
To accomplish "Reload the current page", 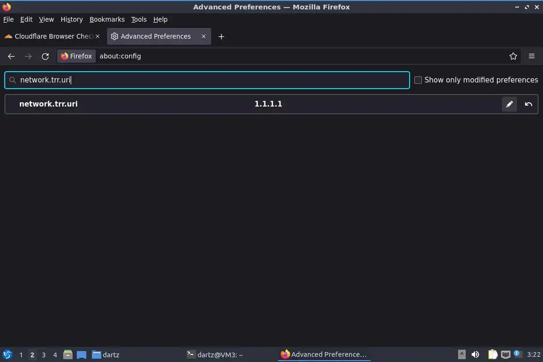I will tap(45, 56).
